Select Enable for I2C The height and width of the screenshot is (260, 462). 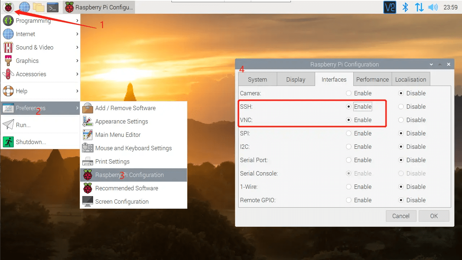(349, 147)
